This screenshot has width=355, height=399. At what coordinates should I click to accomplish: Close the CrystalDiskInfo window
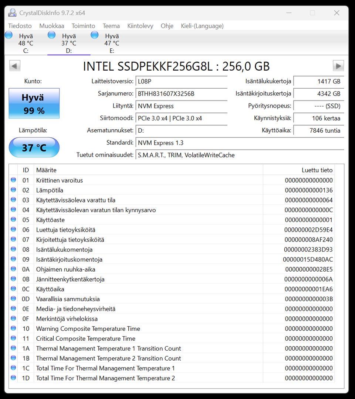pyautogui.click(x=337, y=13)
